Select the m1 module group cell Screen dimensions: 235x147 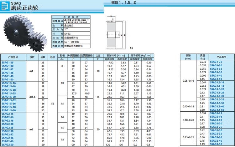pos(31,71)
